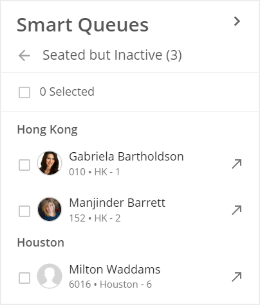Toggle the select-all checkbox

pos(24,92)
